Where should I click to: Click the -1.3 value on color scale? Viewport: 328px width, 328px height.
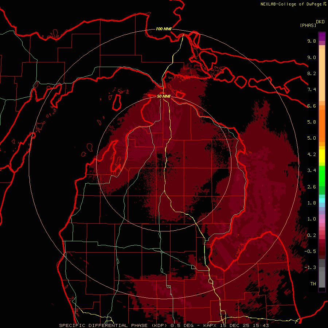[x=310, y=268]
